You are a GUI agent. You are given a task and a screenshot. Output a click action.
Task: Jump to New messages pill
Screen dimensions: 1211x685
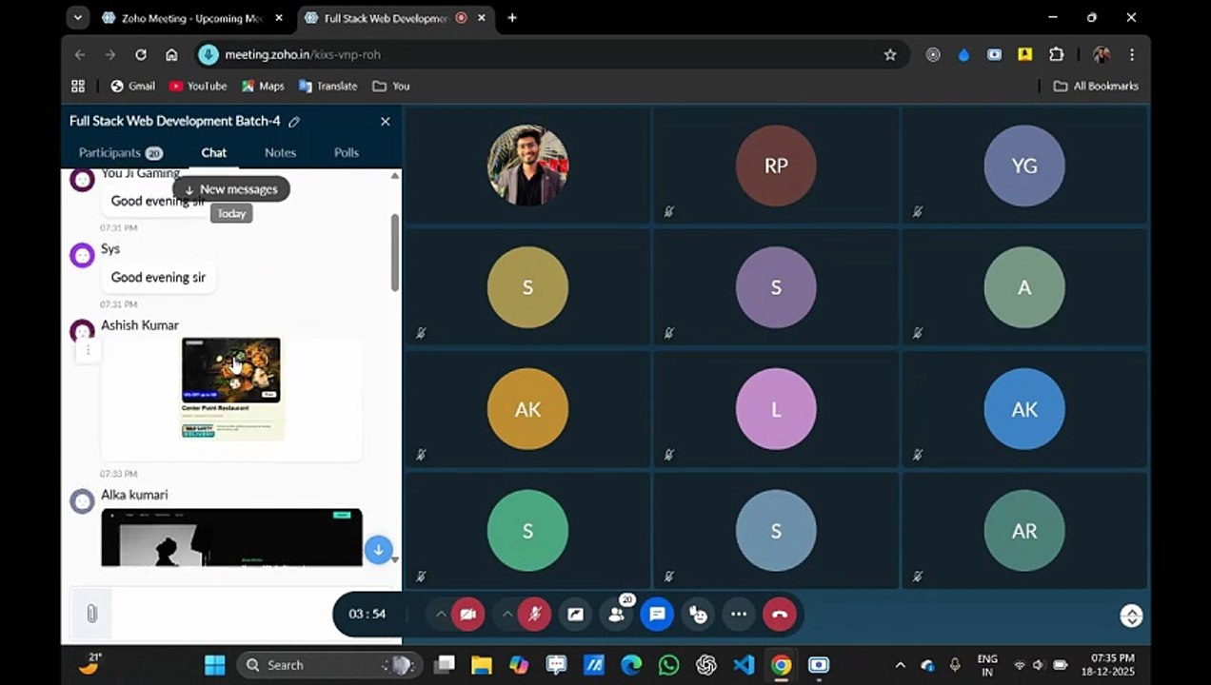pos(231,189)
